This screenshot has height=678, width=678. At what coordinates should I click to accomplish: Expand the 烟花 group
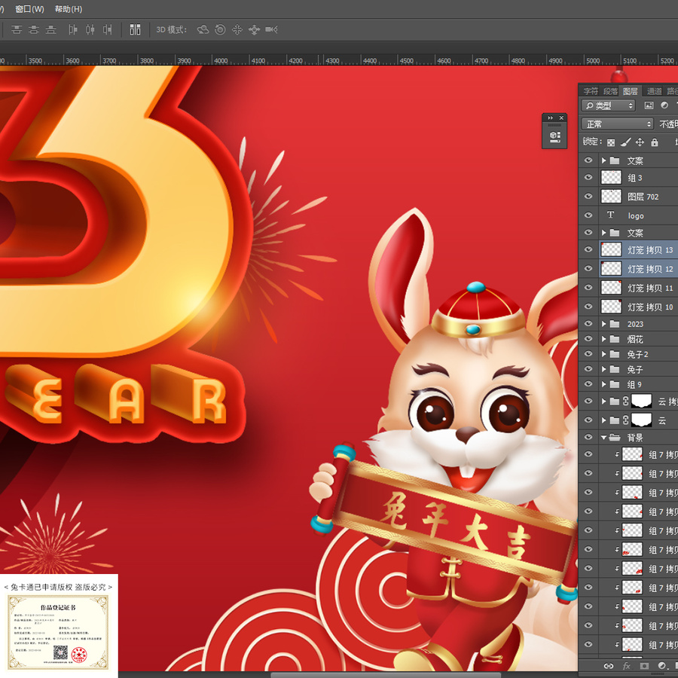[x=603, y=339]
